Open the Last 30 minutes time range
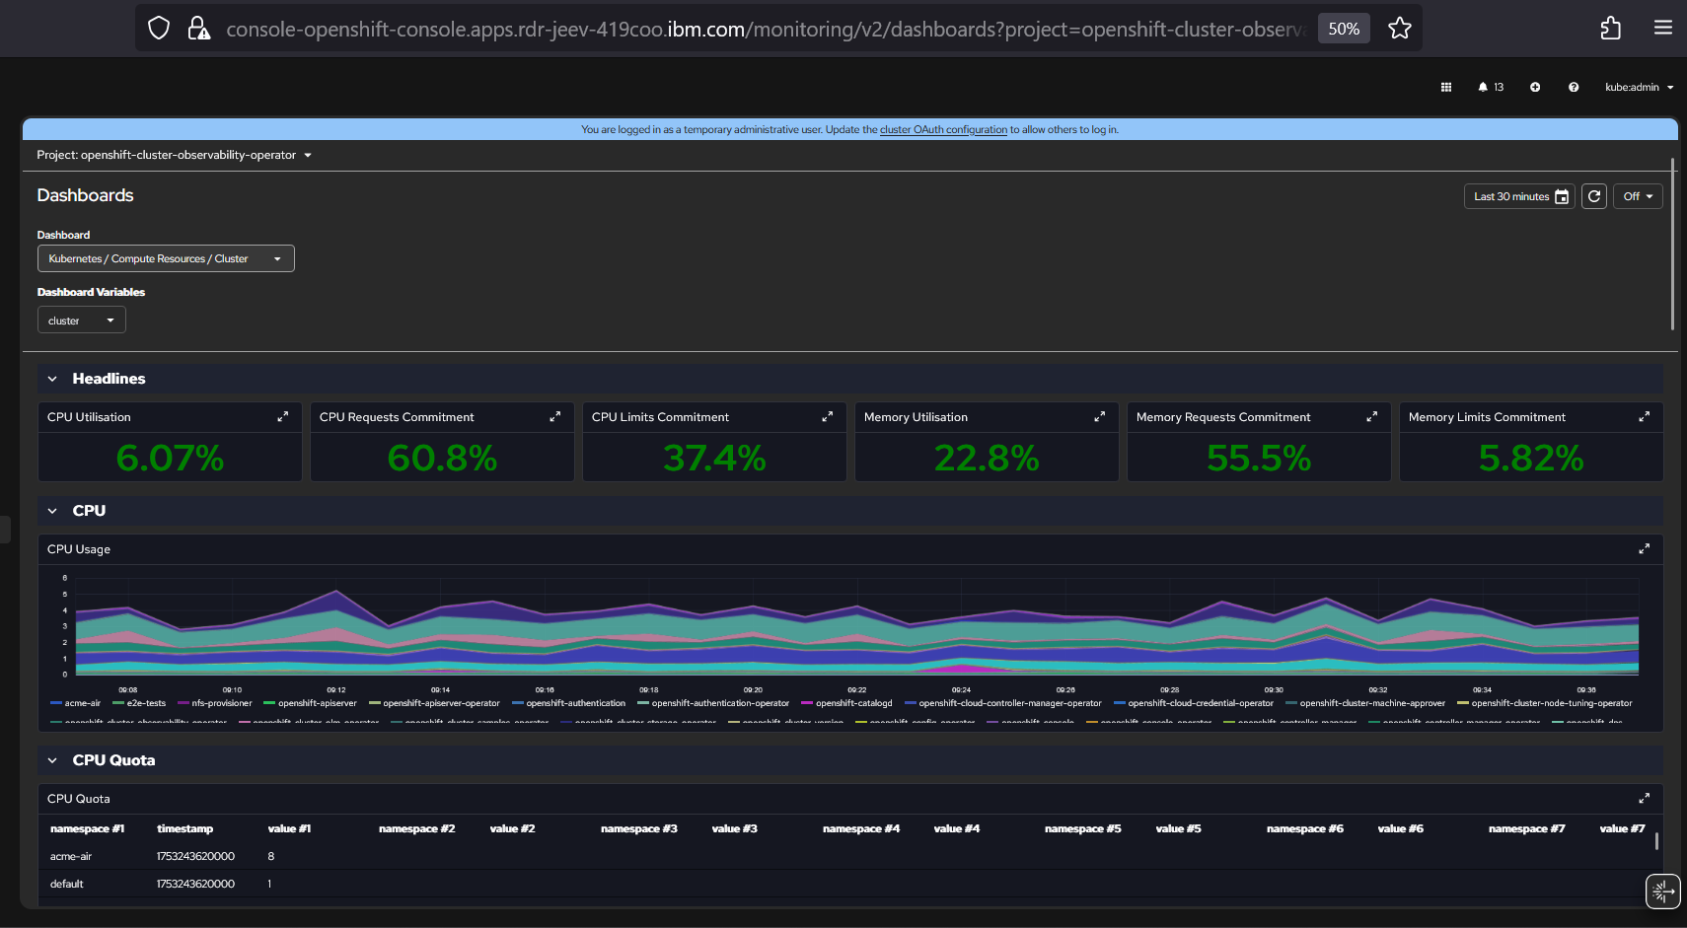This screenshot has height=928, width=1687. pos(1519,196)
